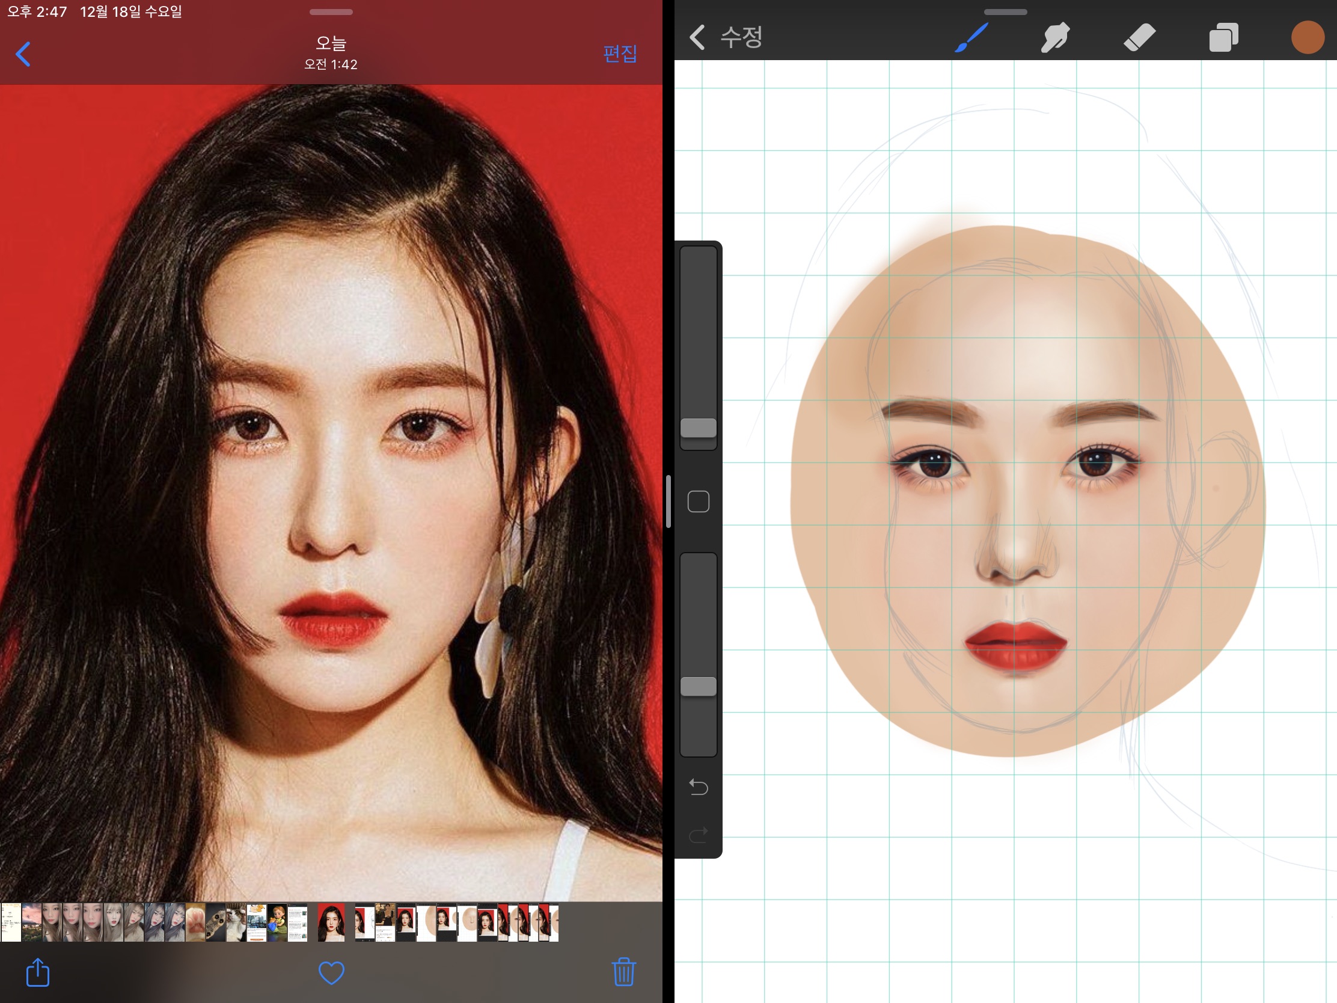The width and height of the screenshot is (1337, 1003).
Task: Go back in the Photos app
Action: [23, 54]
